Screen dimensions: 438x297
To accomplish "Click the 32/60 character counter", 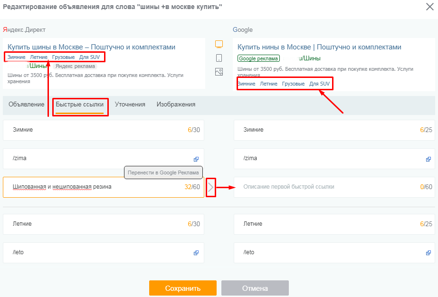I will 192,187.
